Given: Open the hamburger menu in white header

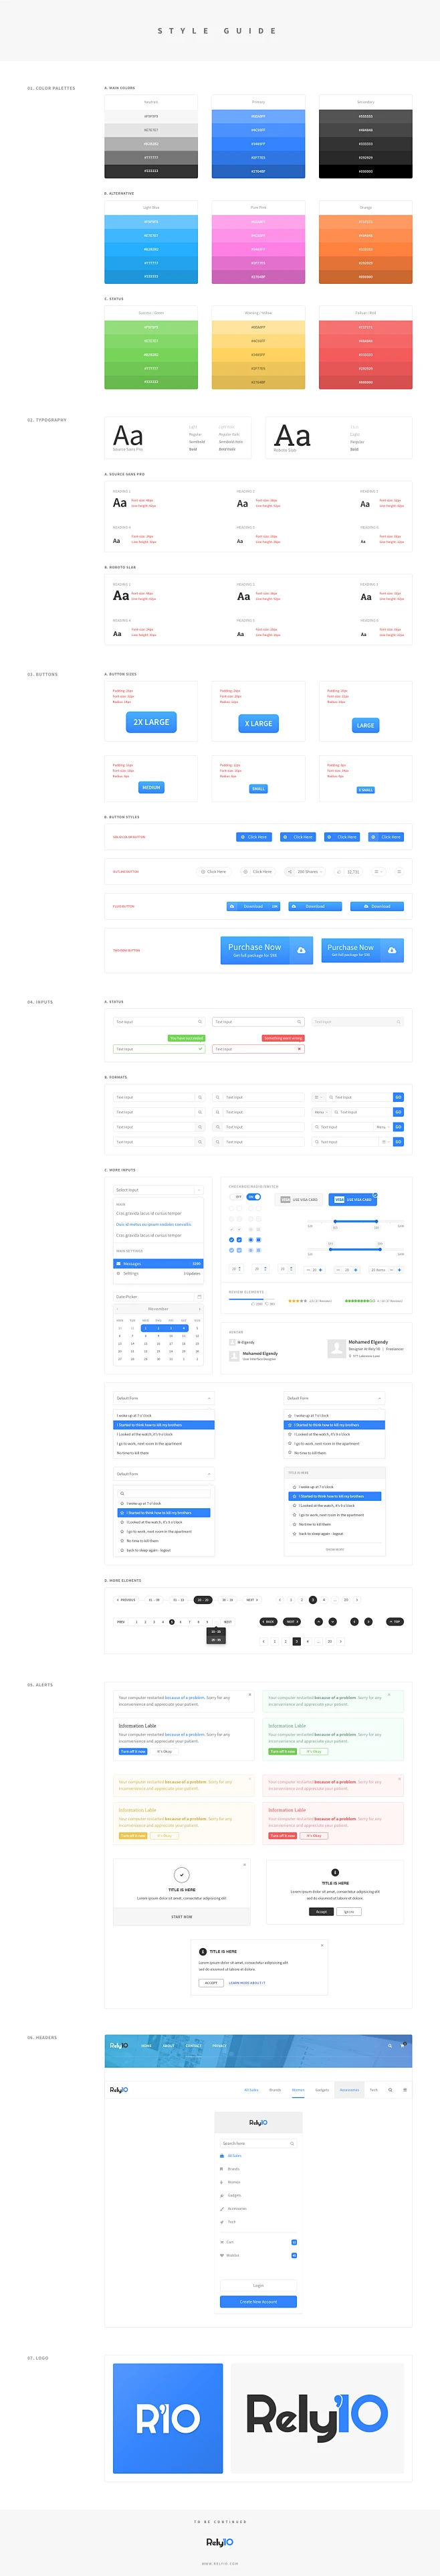Looking at the screenshot, I should point(404,2089).
